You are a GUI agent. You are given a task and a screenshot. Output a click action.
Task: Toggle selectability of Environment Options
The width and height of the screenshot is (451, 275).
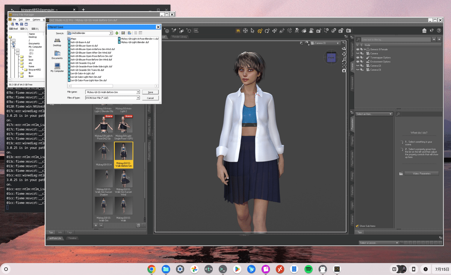pyautogui.click(x=362, y=62)
